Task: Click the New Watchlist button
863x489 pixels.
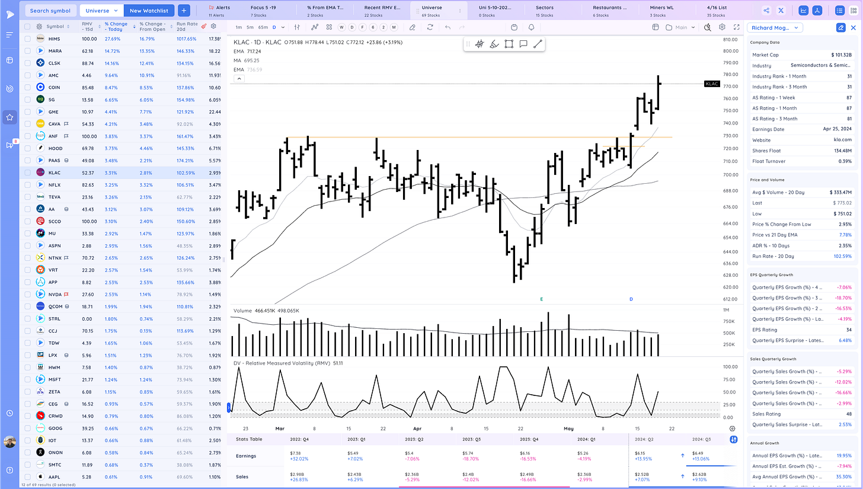Action: pos(149,10)
